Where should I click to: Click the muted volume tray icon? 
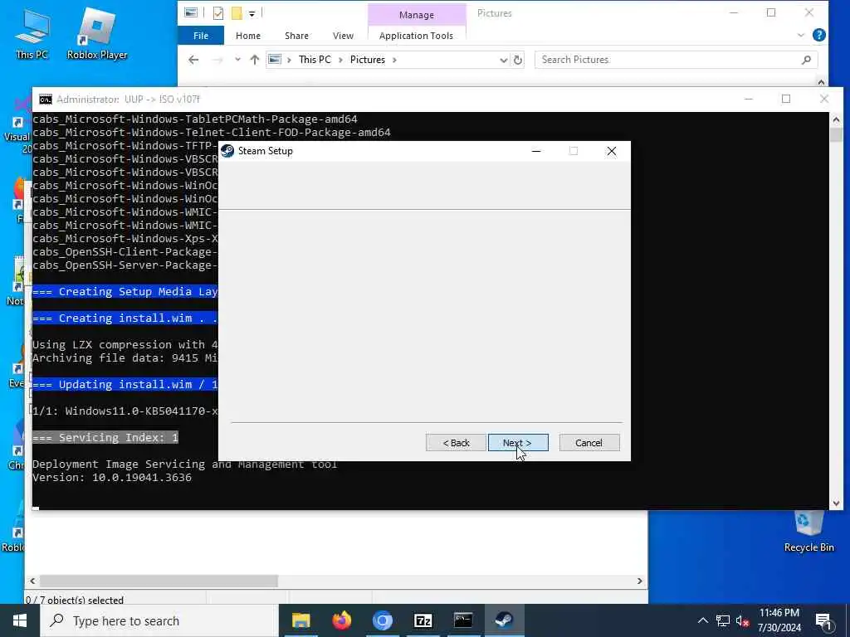(x=743, y=620)
